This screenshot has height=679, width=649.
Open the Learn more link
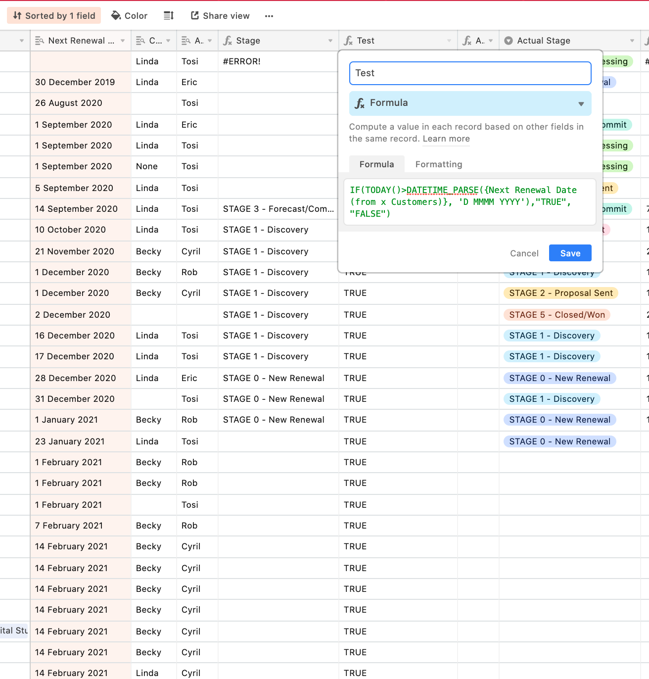pos(446,139)
